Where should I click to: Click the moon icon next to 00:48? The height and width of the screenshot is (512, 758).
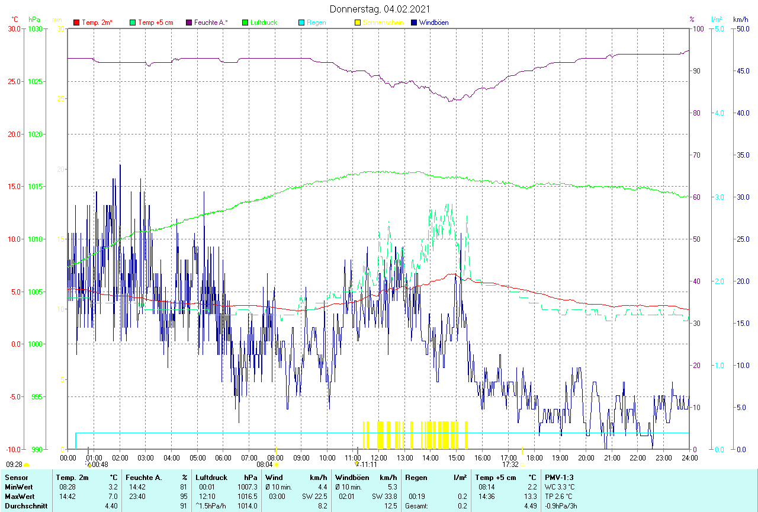click(89, 465)
